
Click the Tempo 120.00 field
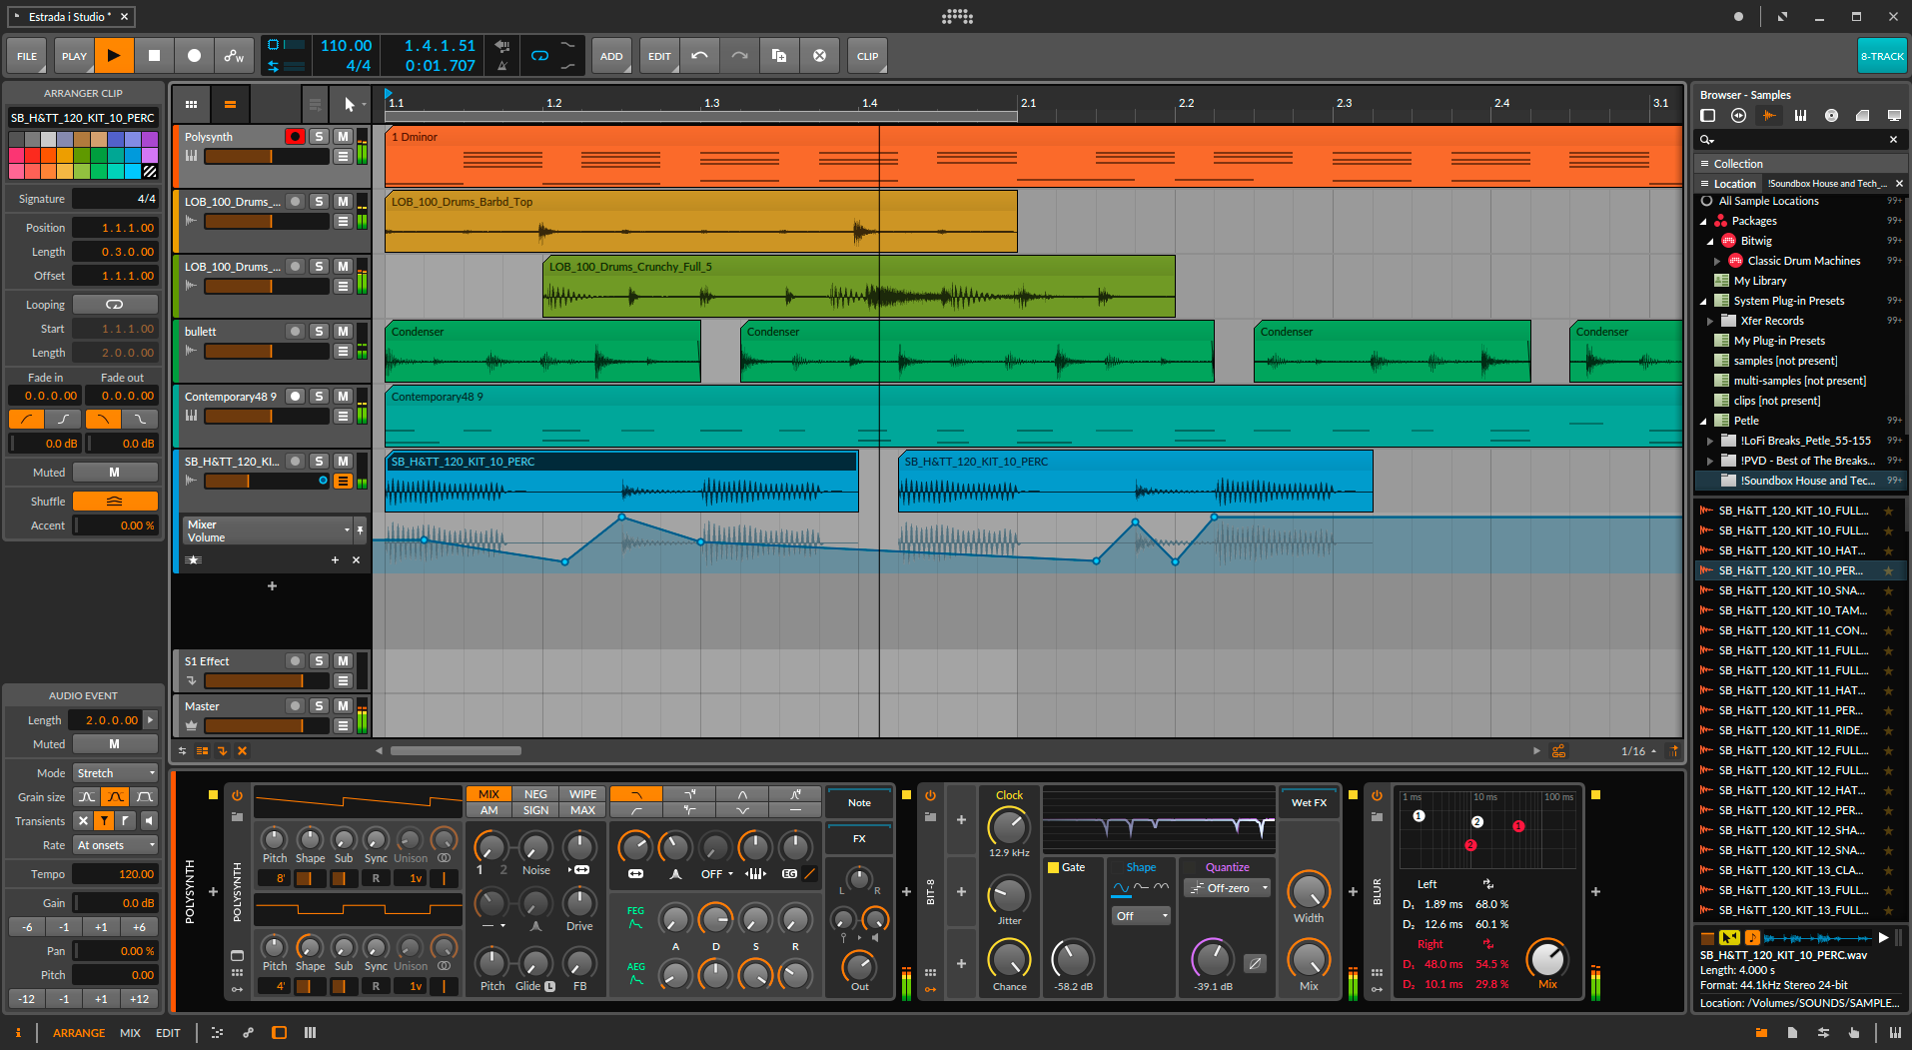pyautogui.click(x=116, y=874)
